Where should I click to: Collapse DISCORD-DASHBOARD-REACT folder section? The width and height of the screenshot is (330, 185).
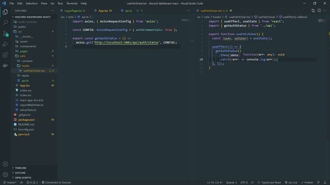(x=32, y=17)
